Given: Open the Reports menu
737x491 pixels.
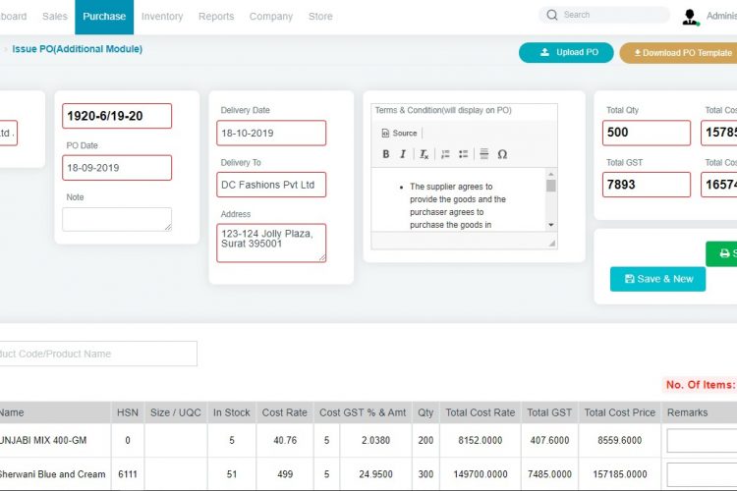Looking at the screenshot, I should 216,17.
